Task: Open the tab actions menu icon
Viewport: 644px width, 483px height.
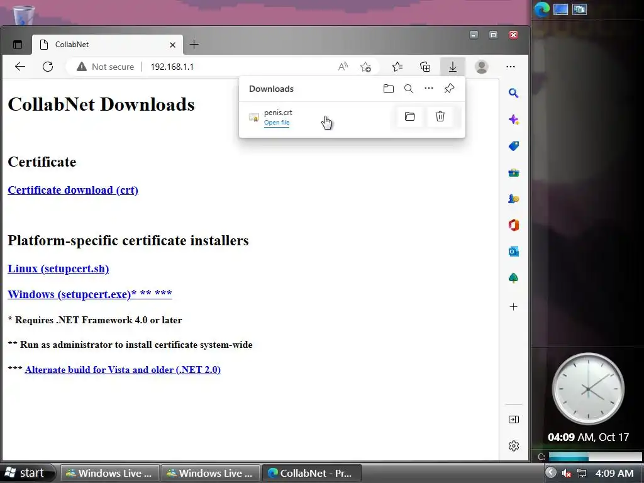Action: (18, 45)
